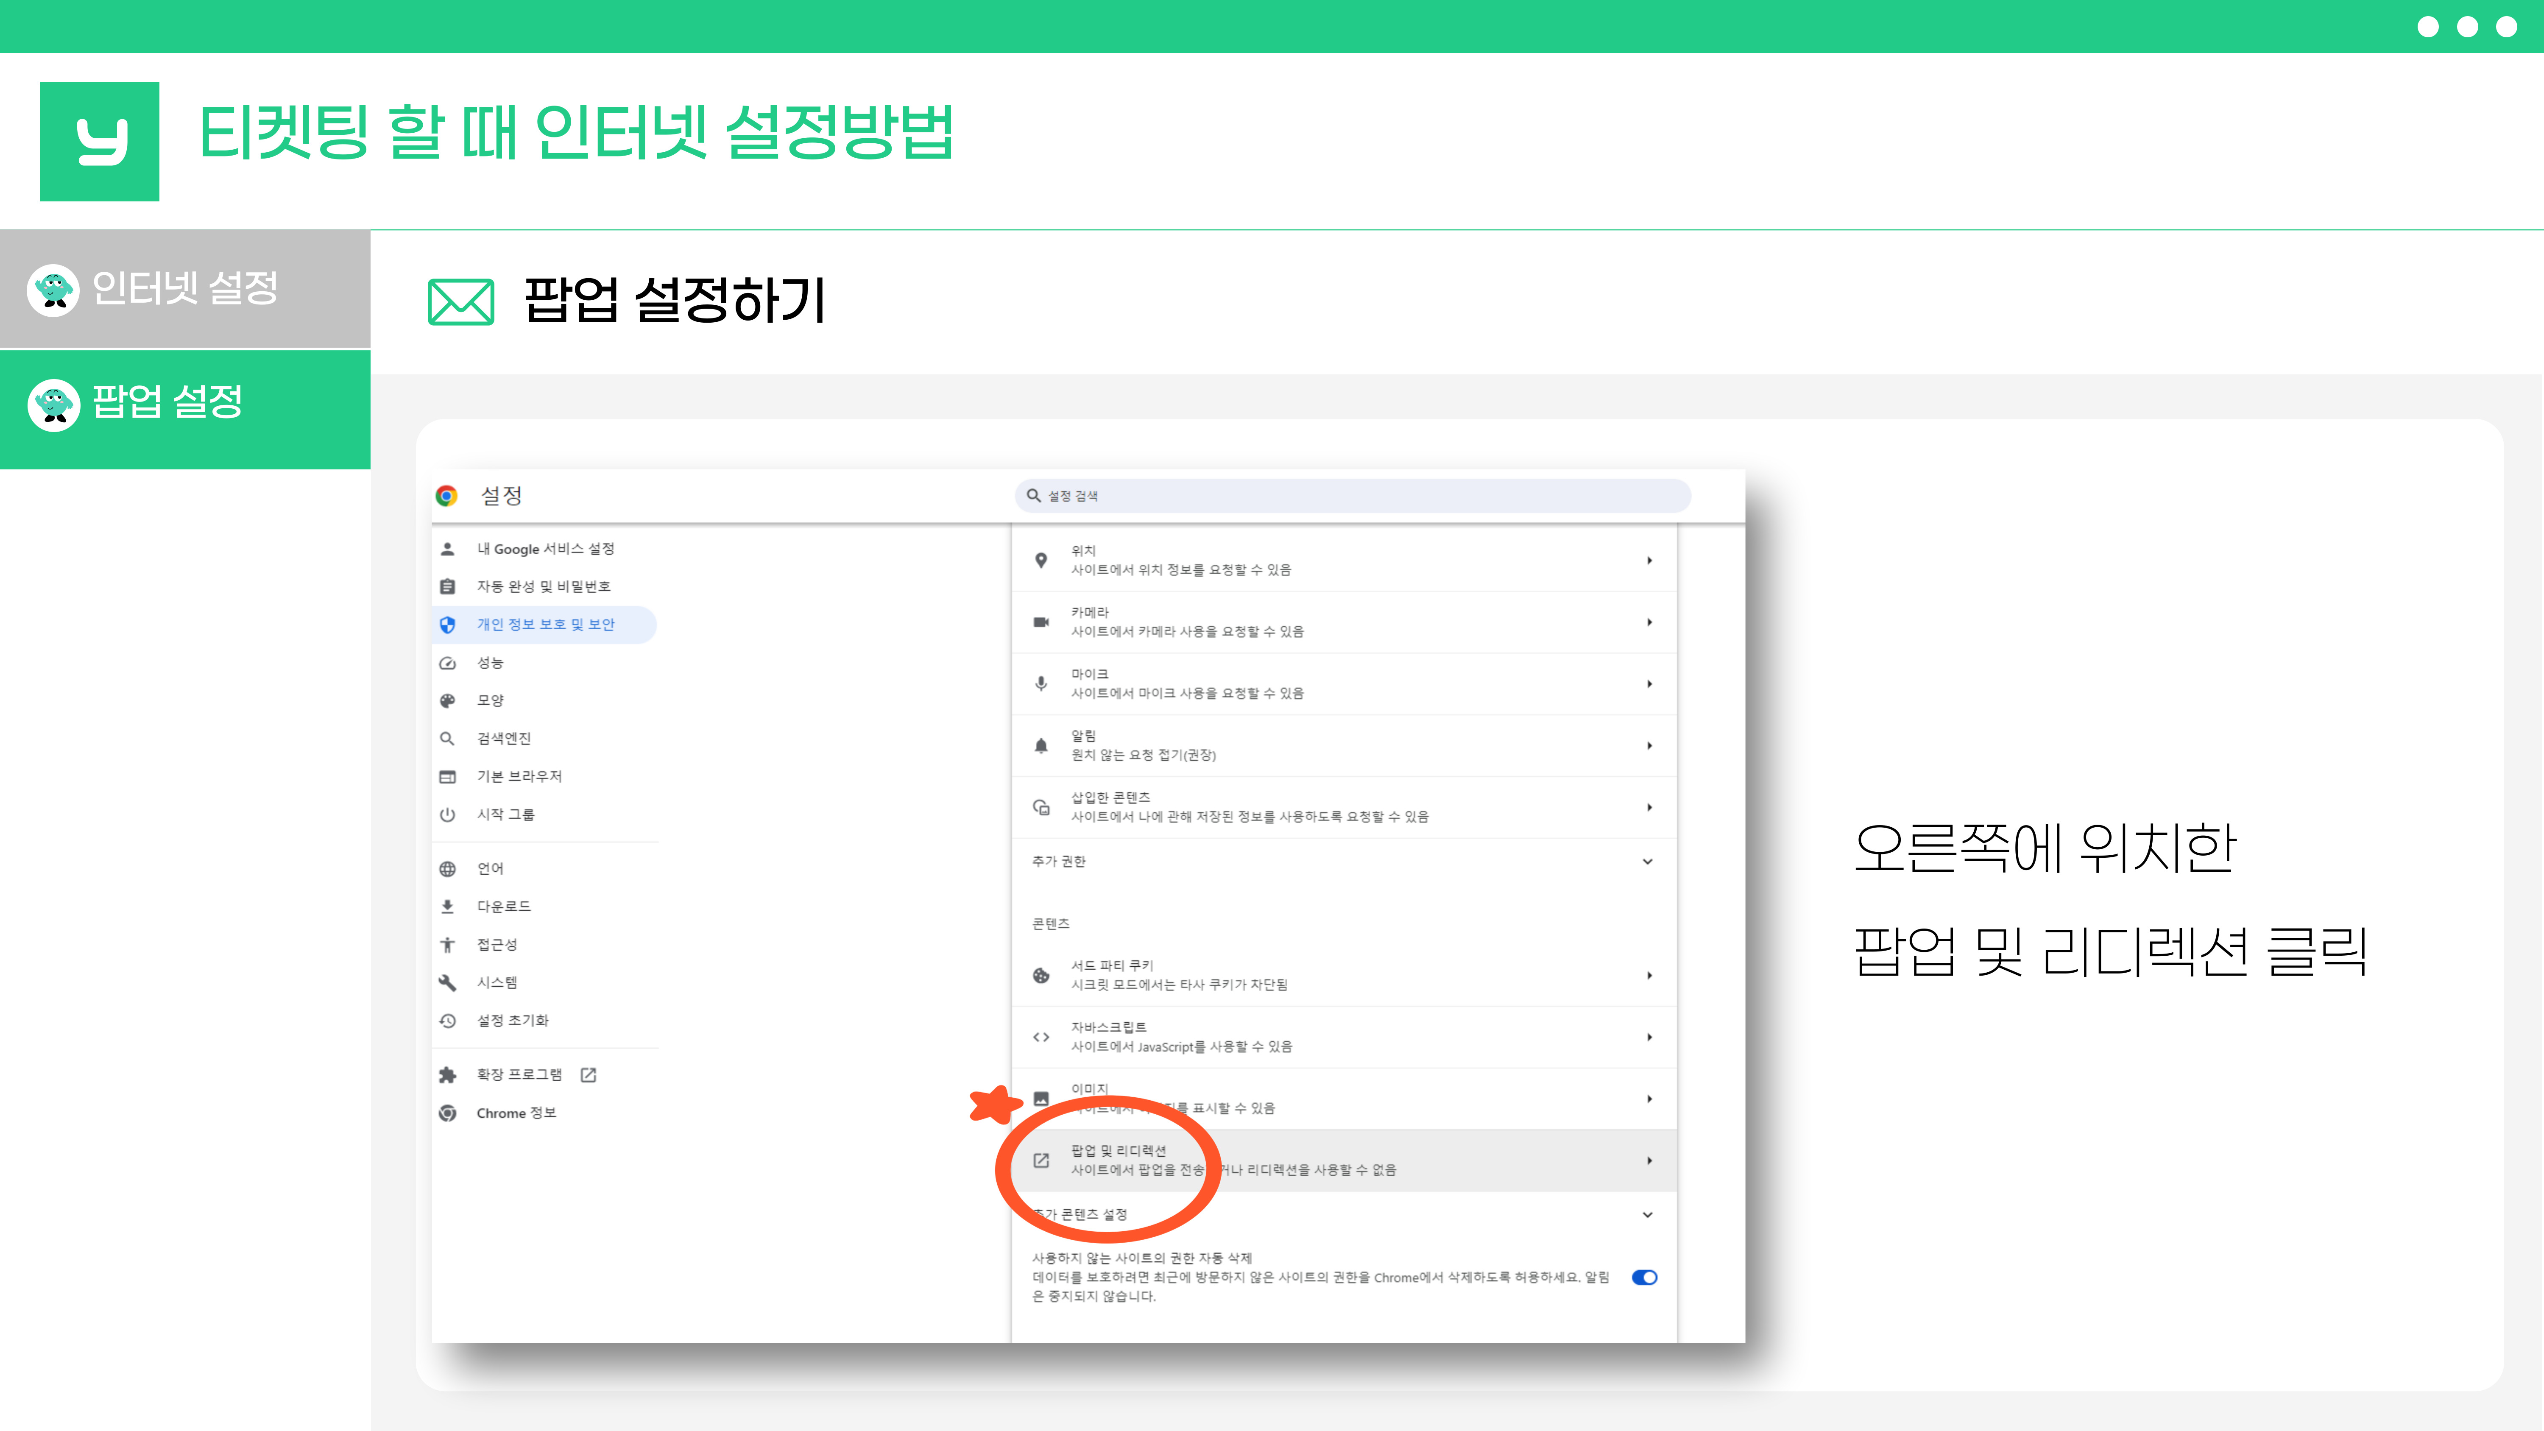Expand the 추가 콘텐츠 설정 section
2544x1431 pixels.
point(1647,1215)
